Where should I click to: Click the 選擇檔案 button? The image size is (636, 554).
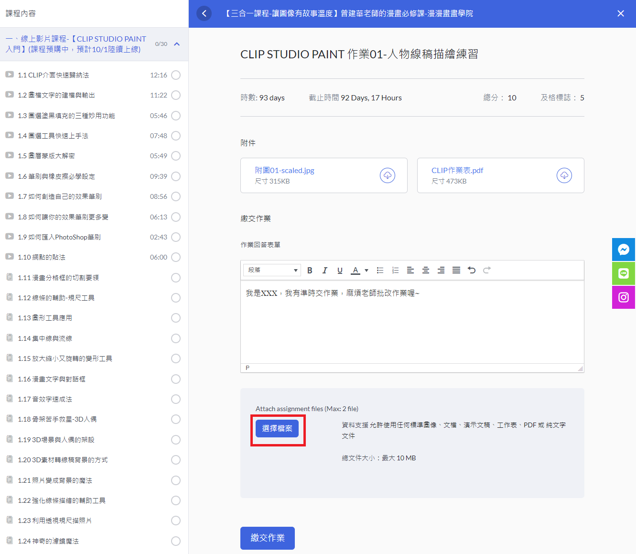277,429
